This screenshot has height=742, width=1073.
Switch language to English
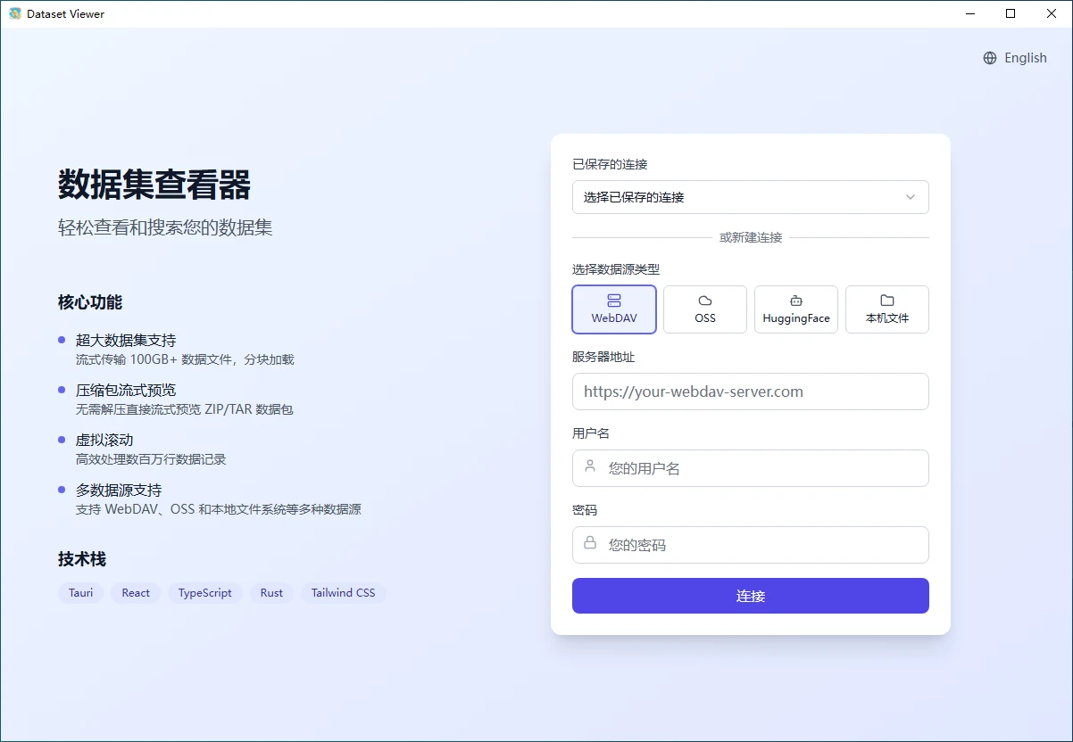click(x=1025, y=58)
